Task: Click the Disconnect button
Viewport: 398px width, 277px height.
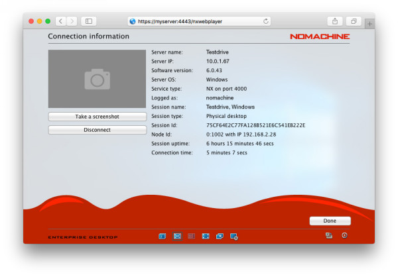Action: click(98, 130)
